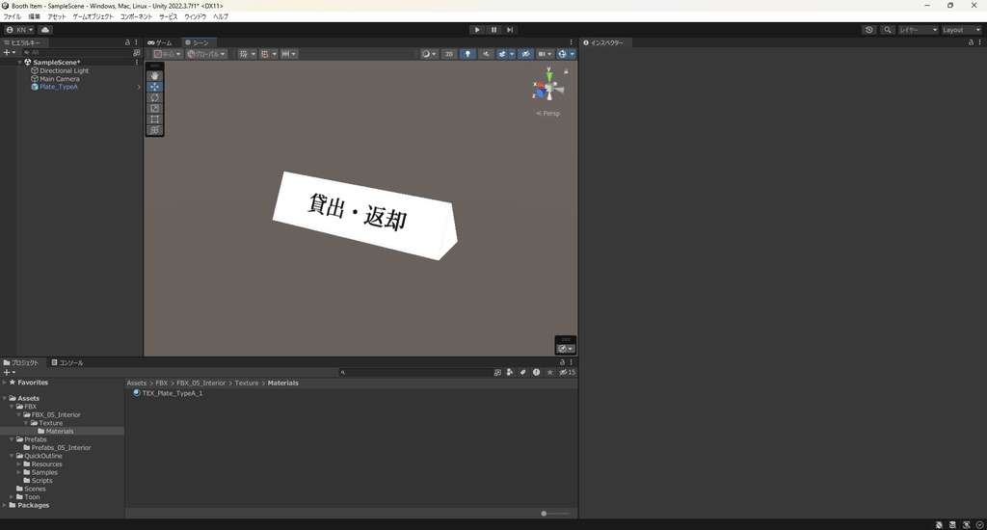
Task: Open the Hierarchy add (+) button
Action: [9, 53]
